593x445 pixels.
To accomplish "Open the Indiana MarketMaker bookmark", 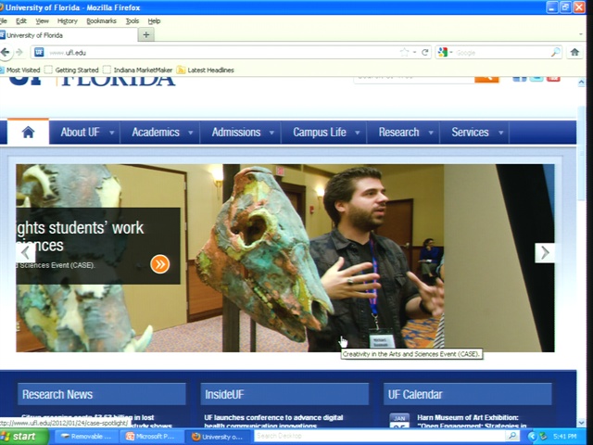I will click(x=138, y=70).
